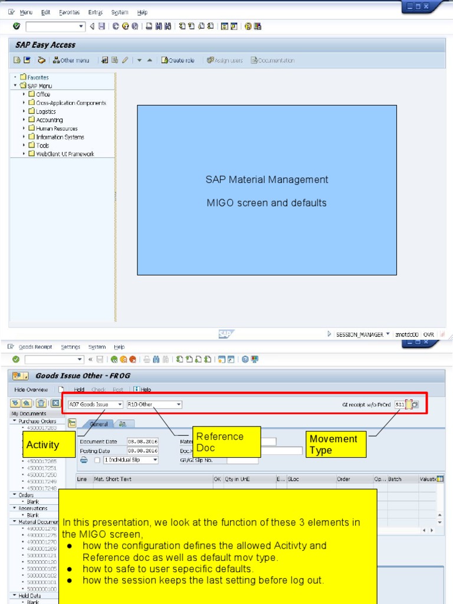453x604 pixels.
Task: Click the Save icon in the Easy Access toolbar
Action: tap(101, 26)
